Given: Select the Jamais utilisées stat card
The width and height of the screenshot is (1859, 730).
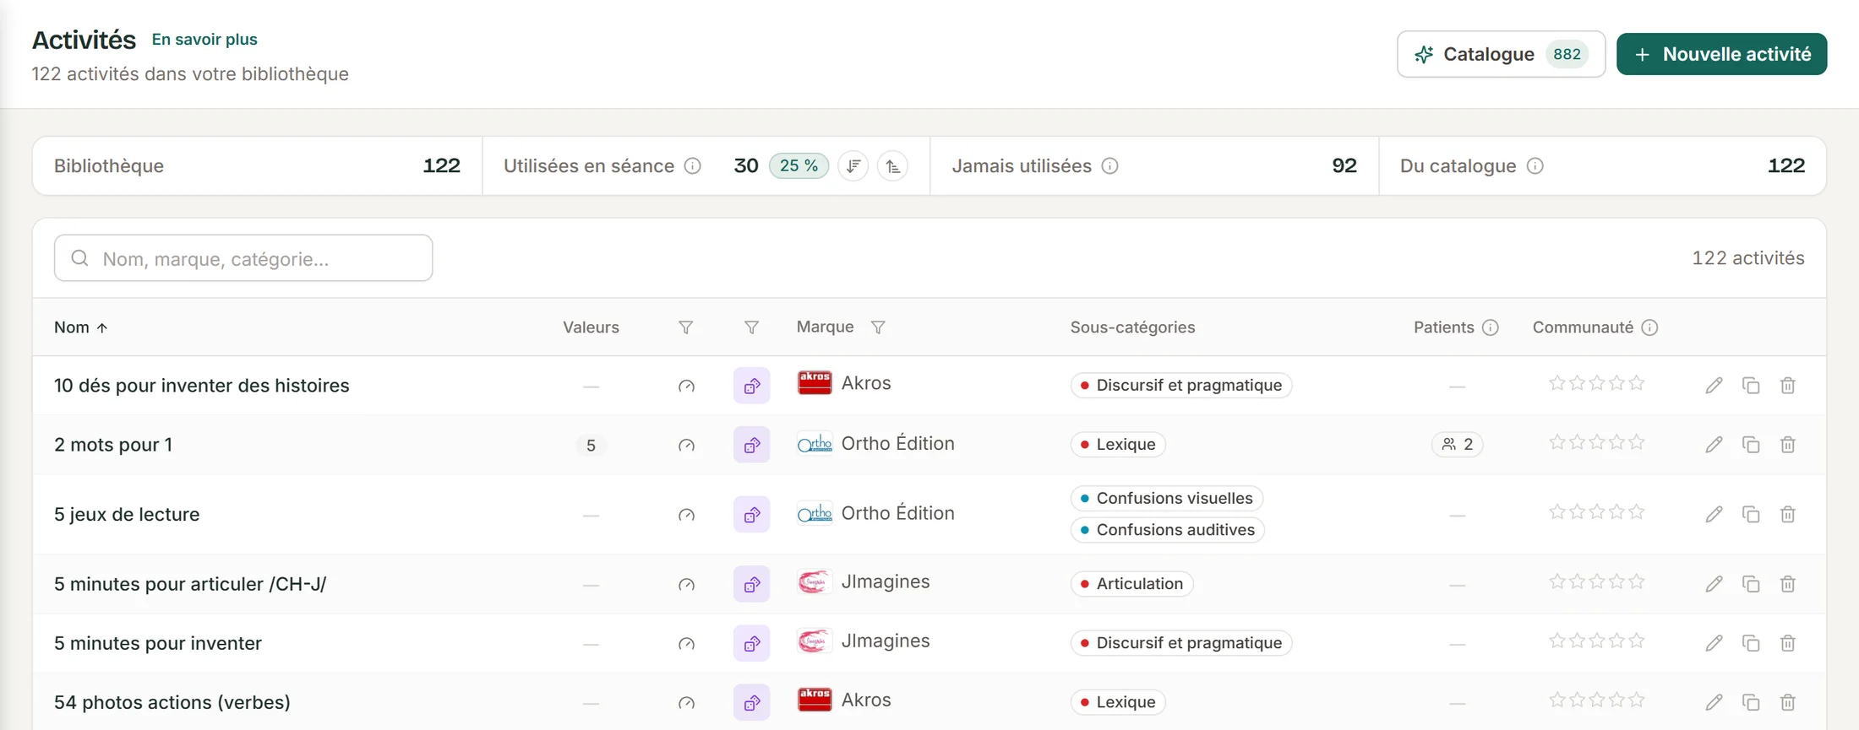Looking at the screenshot, I should click(x=1154, y=165).
